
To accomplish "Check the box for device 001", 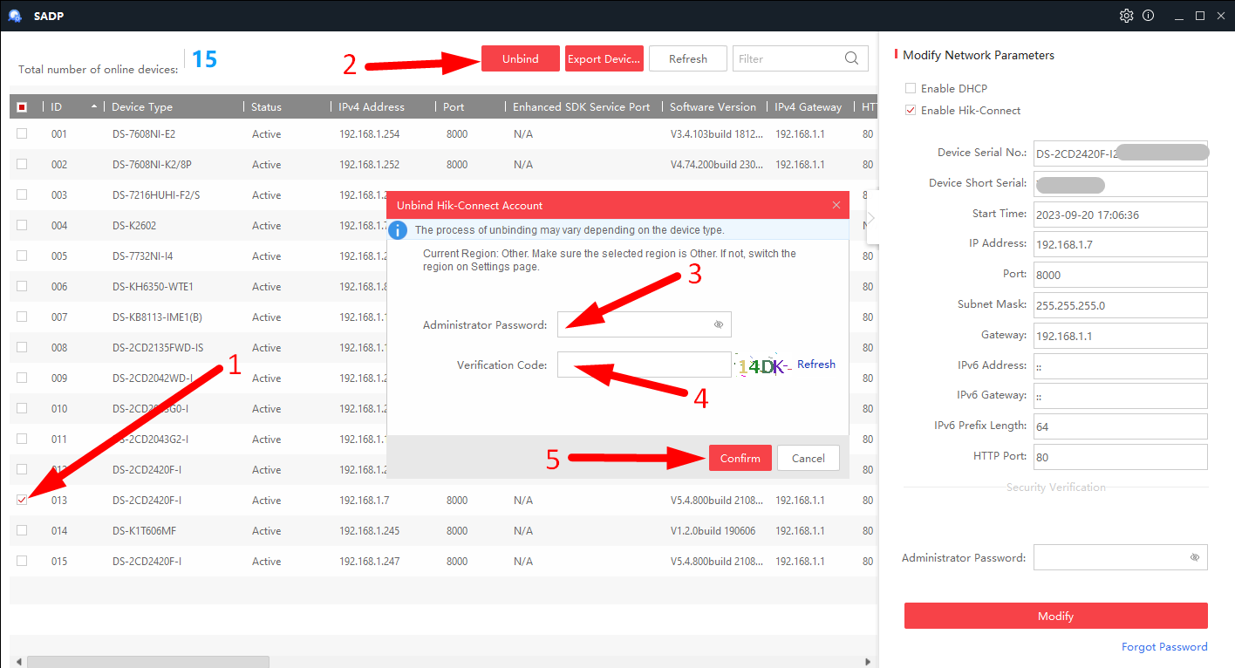I will [x=22, y=133].
